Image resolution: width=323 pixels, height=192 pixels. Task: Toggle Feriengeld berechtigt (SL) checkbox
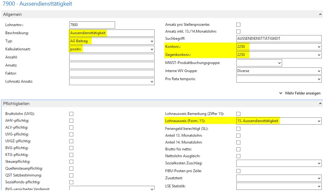tap(239, 129)
